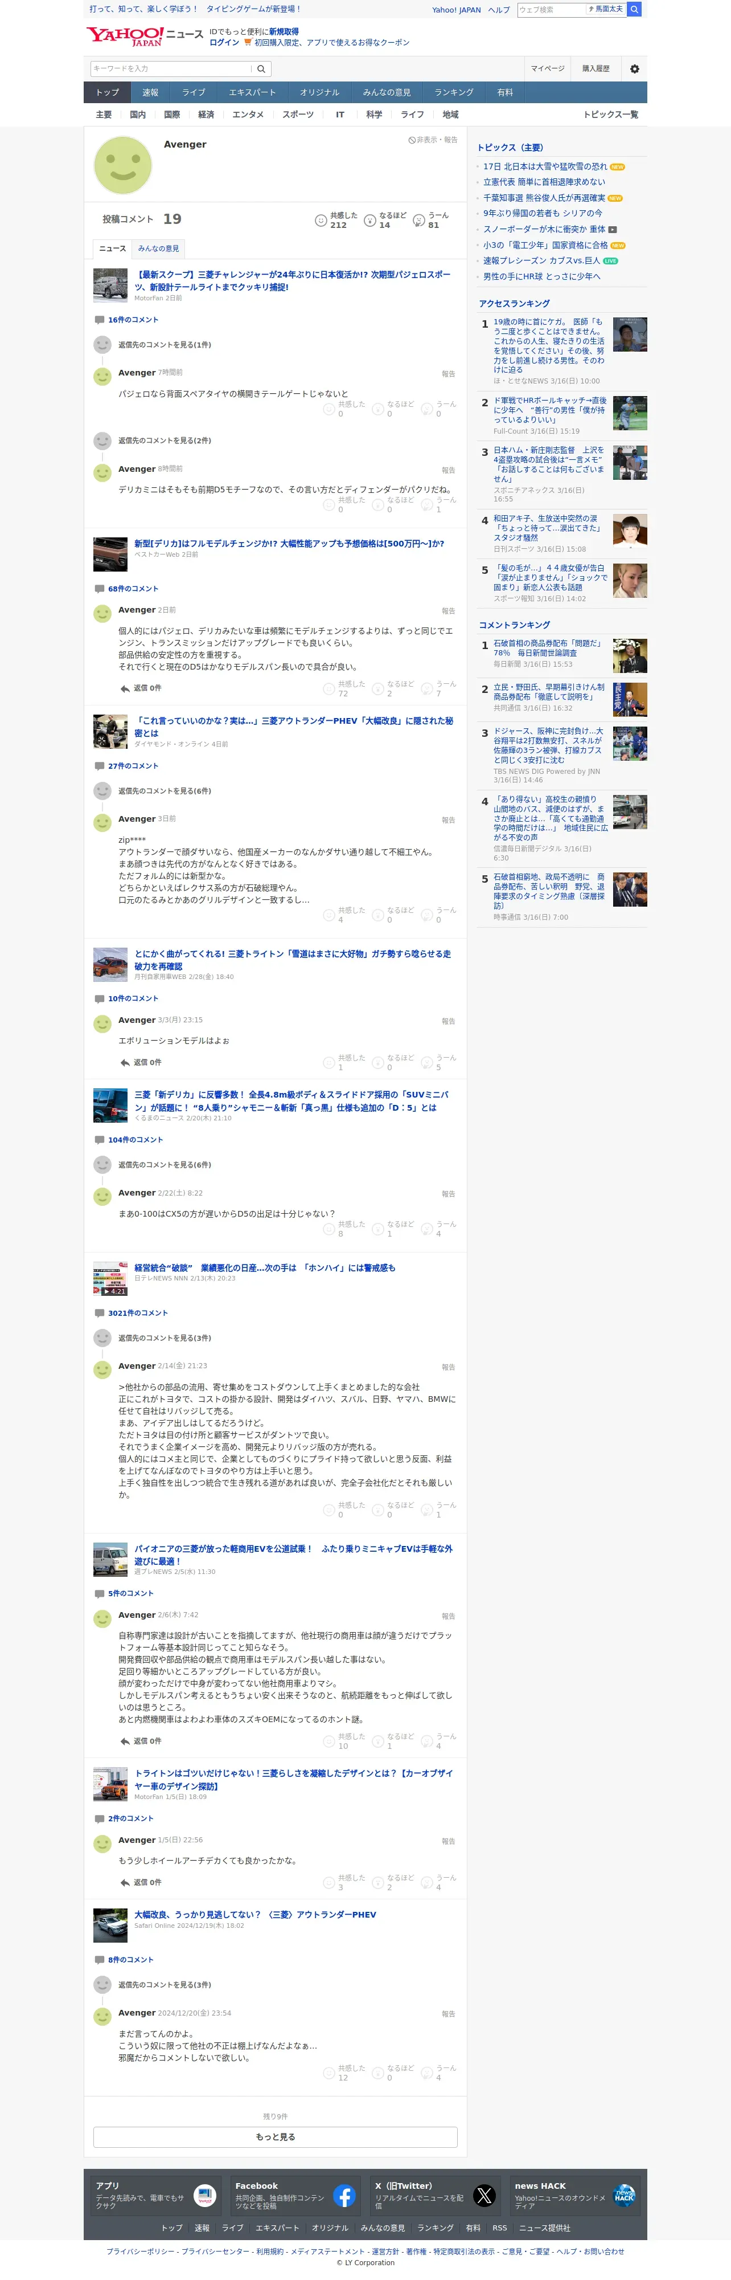
Task: Click なるほど icon on パジェロなら背面スペアタイヤ comment
Action: click(377, 409)
